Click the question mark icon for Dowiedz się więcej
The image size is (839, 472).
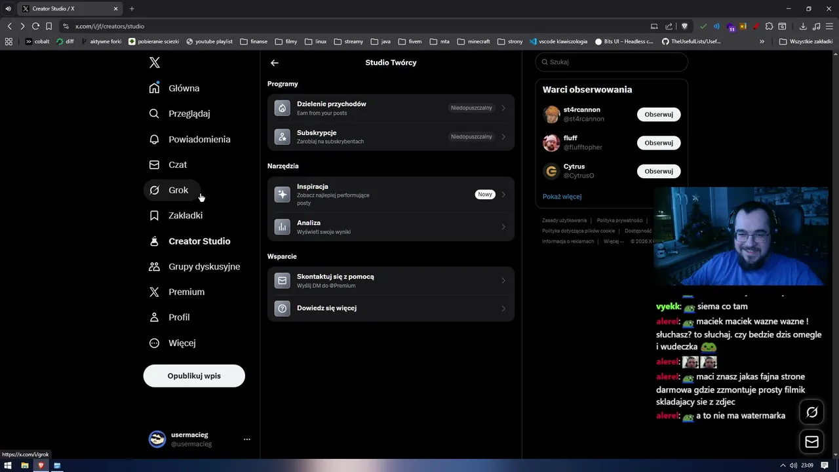click(x=282, y=308)
